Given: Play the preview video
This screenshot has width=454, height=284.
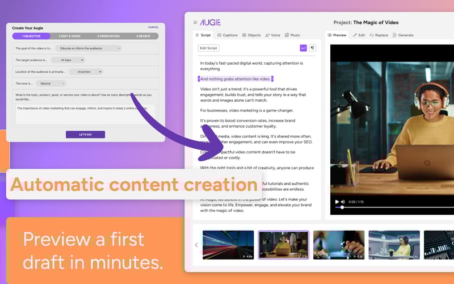Looking at the screenshot, I should 337,202.
